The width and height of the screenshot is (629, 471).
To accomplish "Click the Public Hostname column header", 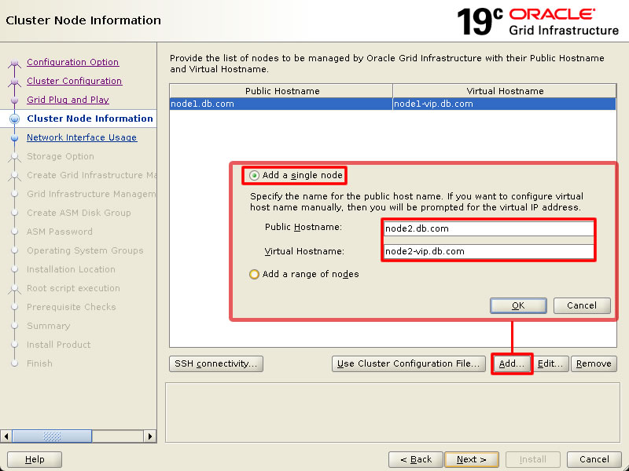I will (x=281, y=91).
